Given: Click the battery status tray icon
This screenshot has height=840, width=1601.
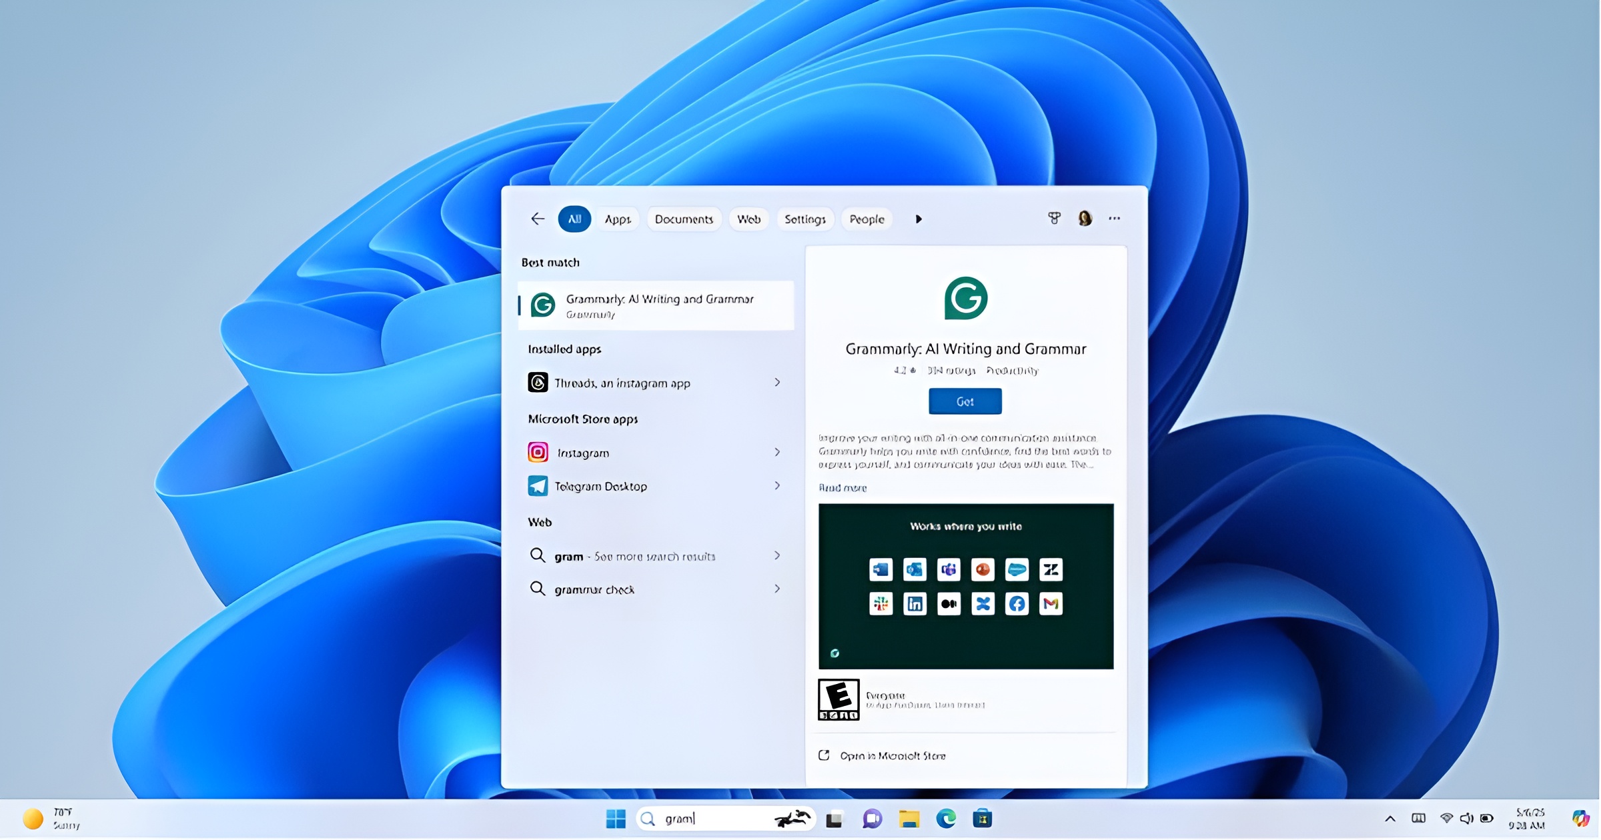Looking at the screenshot, I should (x=1487, y=818).
